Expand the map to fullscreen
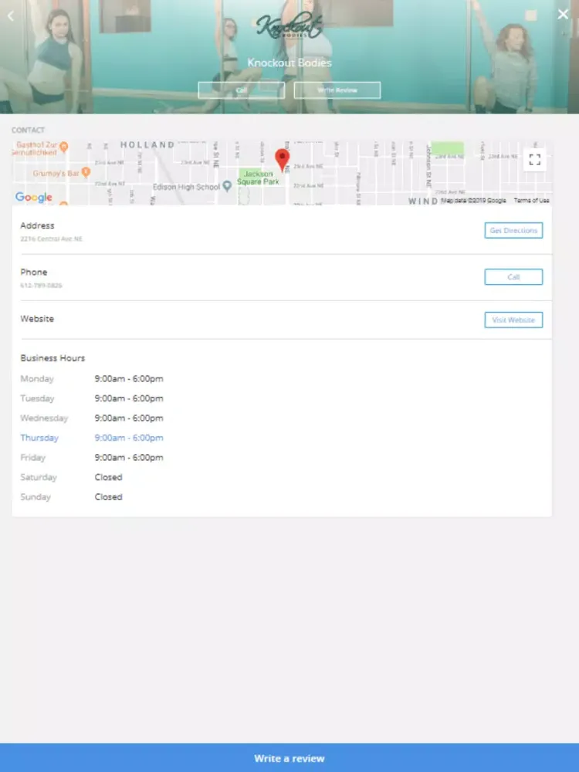Viewport: 579px width, 772px height. tap(535, 160)
